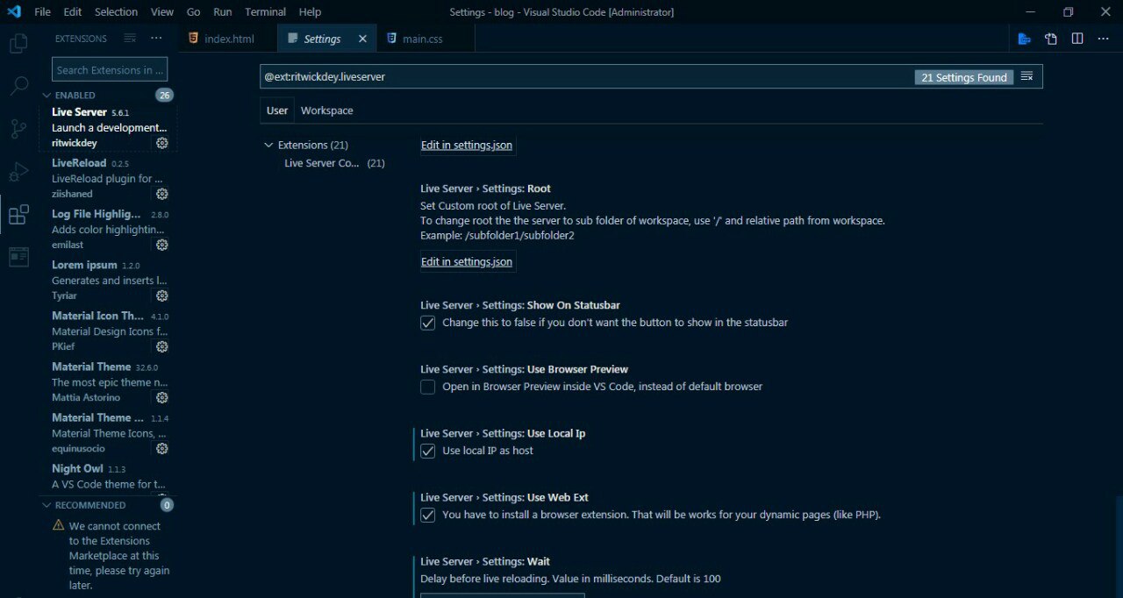Open the Explorer view in activity bar
The height and width of the screenshot is (598, 1123).
(18, 43)
